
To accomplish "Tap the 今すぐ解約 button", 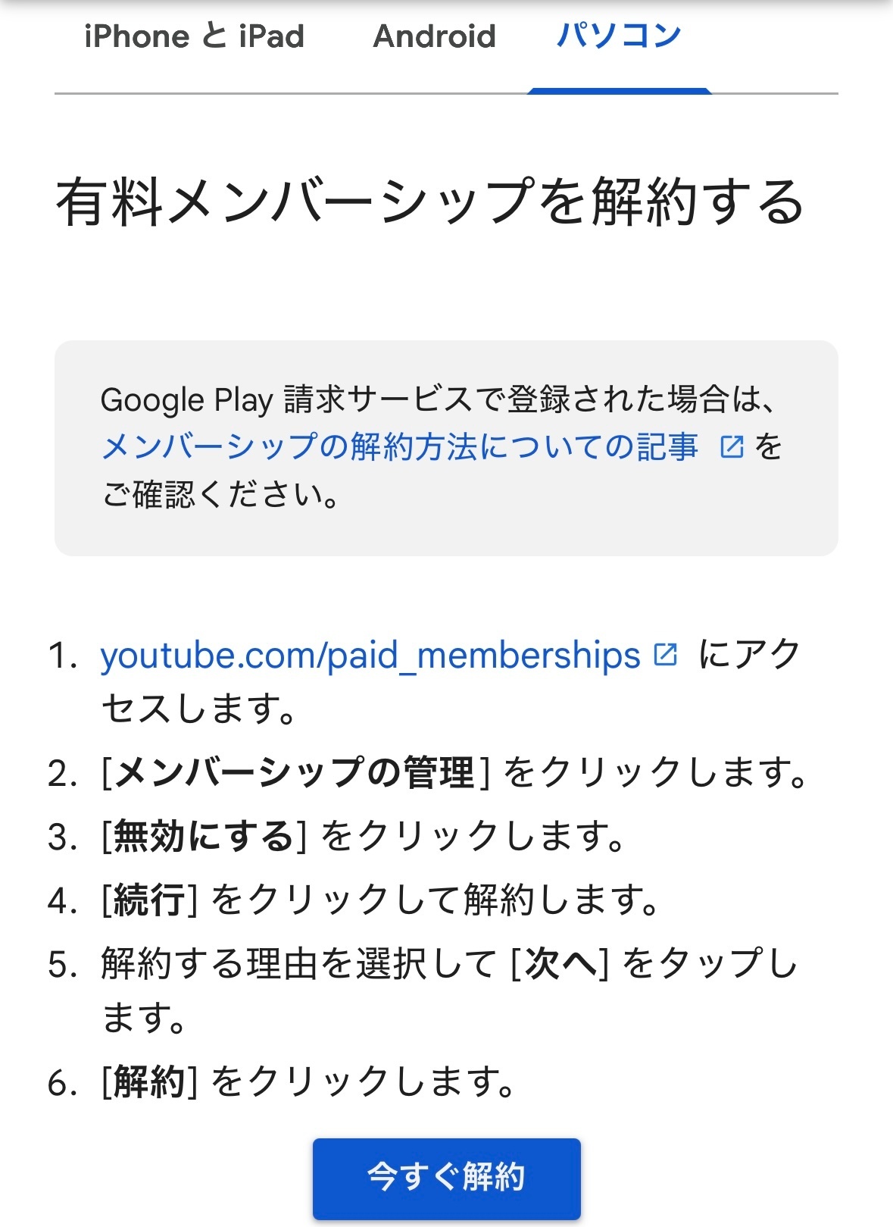I will 447,1178.
